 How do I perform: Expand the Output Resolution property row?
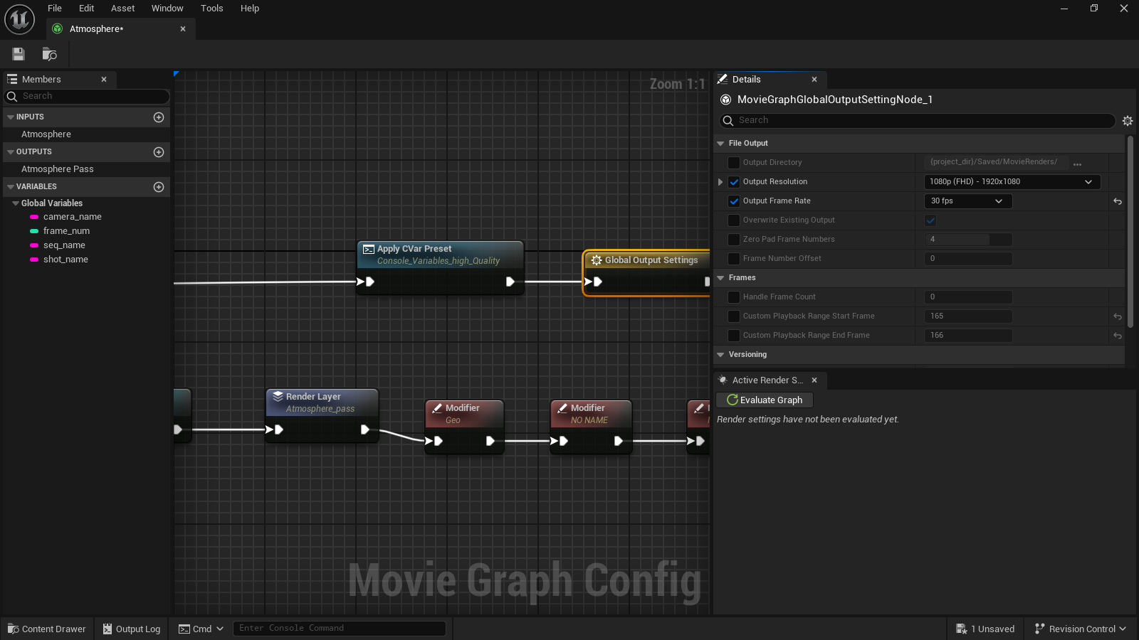pyautogui.click(x=720, y=182)
